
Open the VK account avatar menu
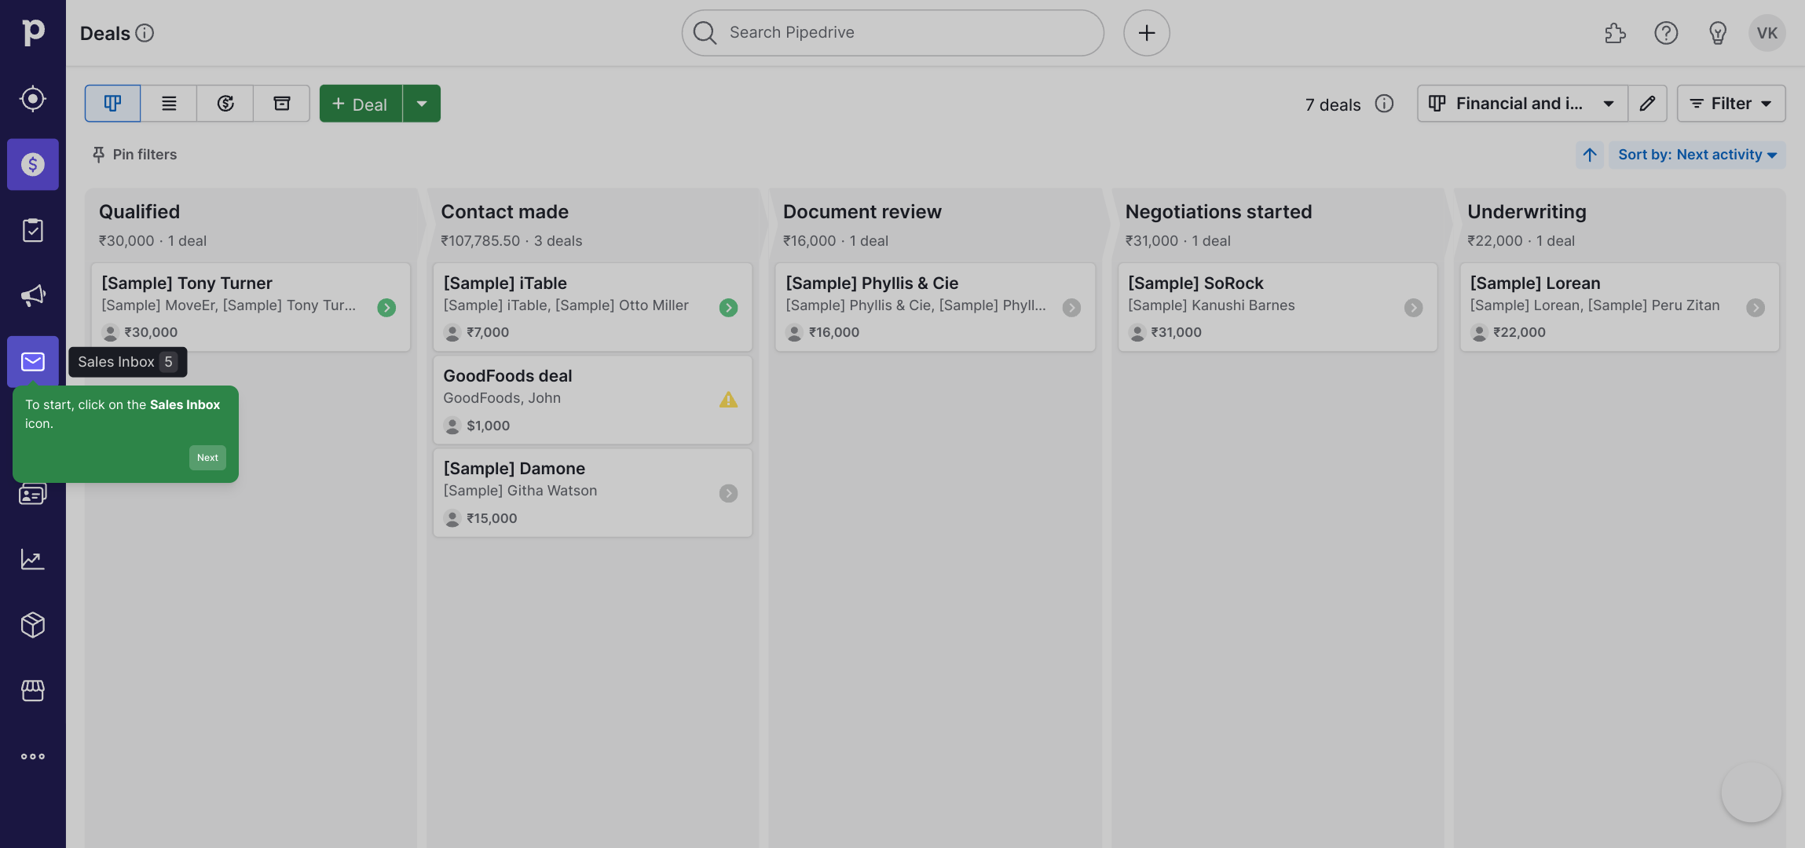coord(1767,33)
